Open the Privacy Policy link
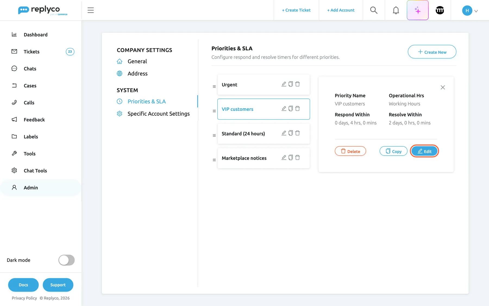Viewport: 489px width, 306px height. point(24,298)
